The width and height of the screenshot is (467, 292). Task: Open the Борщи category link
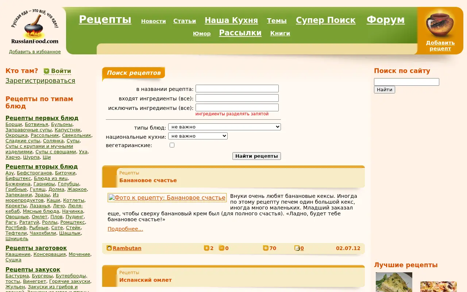(14, 124)
